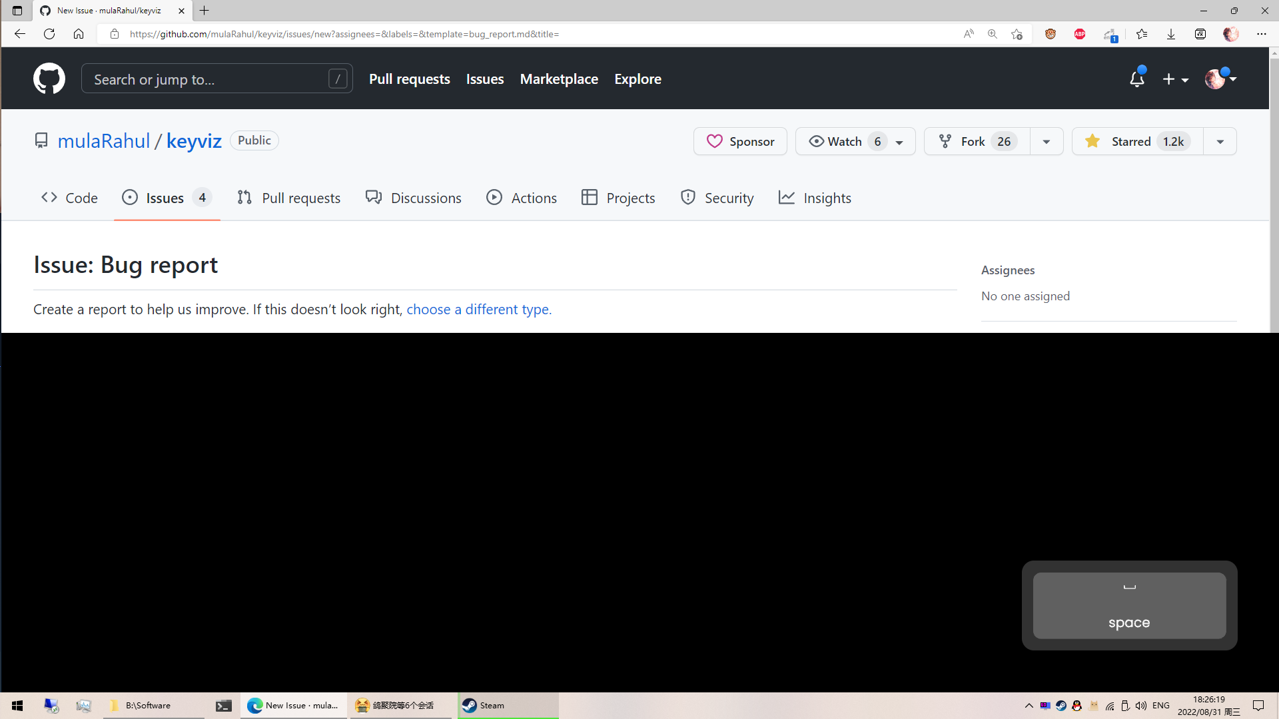Screen dimensions: 1279x719
Task: Click the browser refresh icon
Action: (x=49, y=34)
